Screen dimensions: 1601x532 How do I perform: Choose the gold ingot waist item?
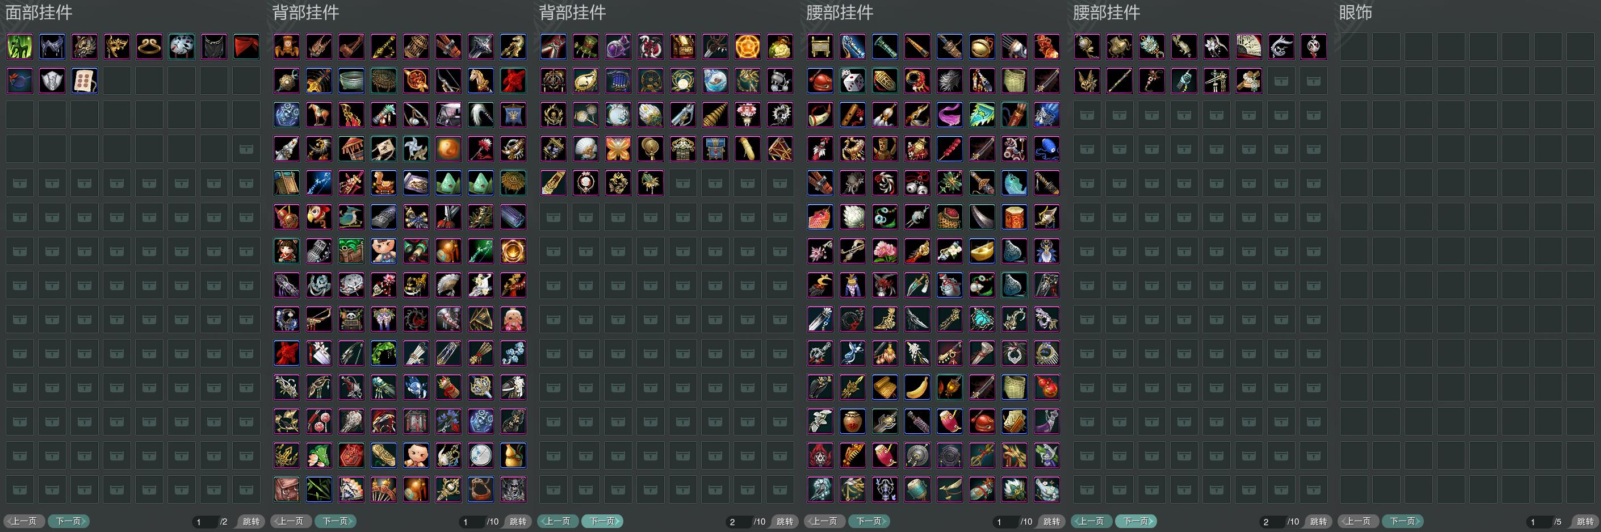pyautogui.click(x=982, y=251)
